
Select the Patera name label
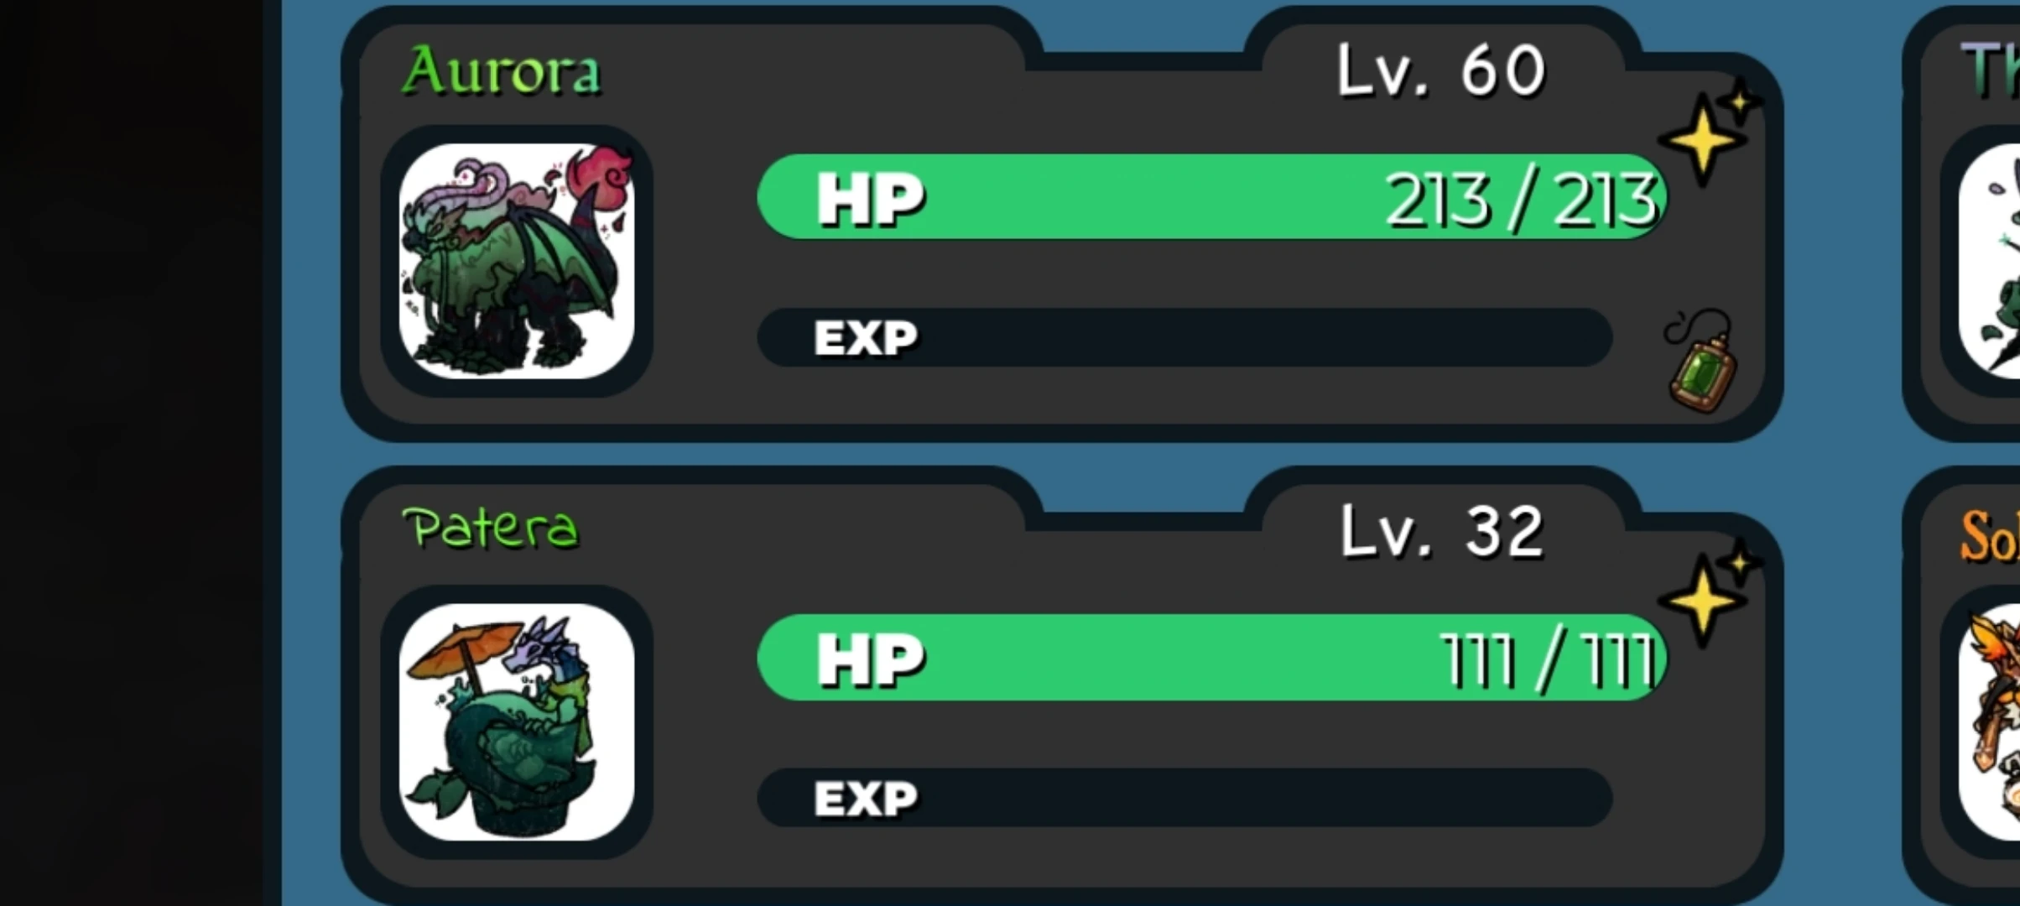click(492, 528)
